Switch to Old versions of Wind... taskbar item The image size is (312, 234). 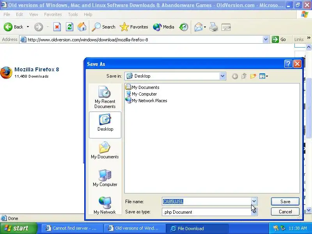[134, 228]
